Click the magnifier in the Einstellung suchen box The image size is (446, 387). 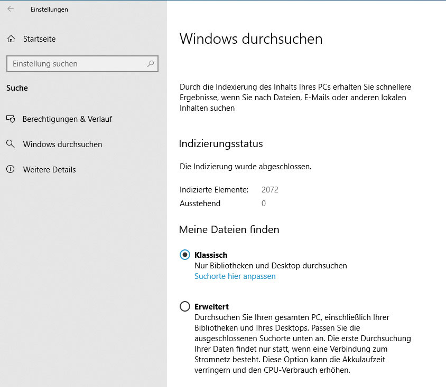point(151,64)
